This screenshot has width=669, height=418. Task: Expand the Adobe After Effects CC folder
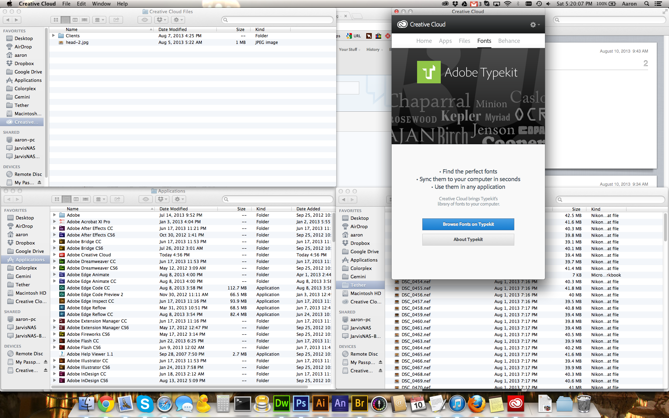(x=54, y=228)
